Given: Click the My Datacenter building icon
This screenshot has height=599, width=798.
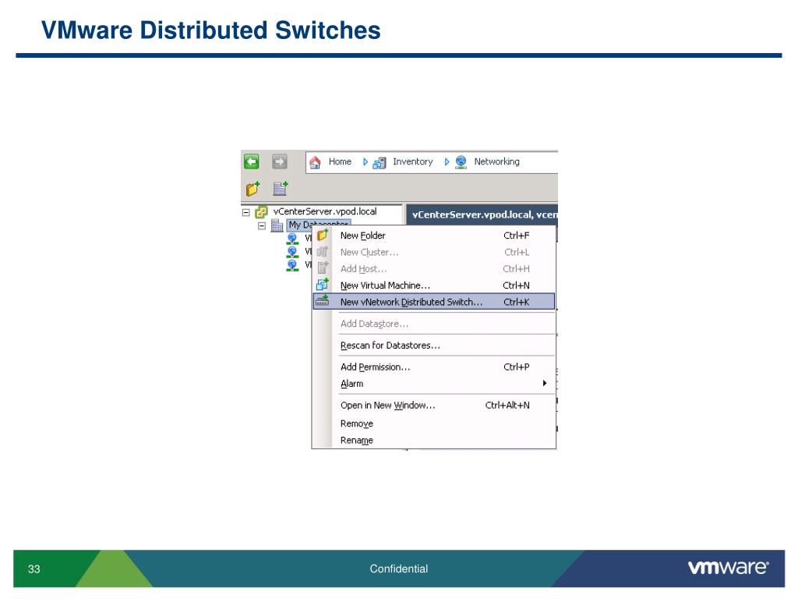Looking at the screenshot, I should tap(277, 225).
